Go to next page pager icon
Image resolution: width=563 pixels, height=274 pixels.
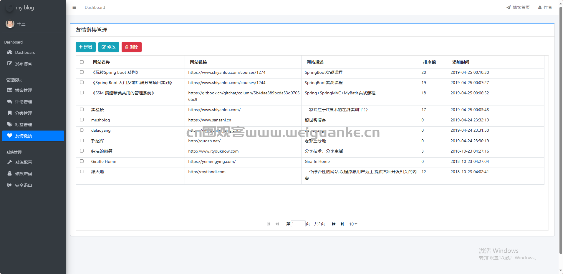pyautogui.click(x=334, y=224)
